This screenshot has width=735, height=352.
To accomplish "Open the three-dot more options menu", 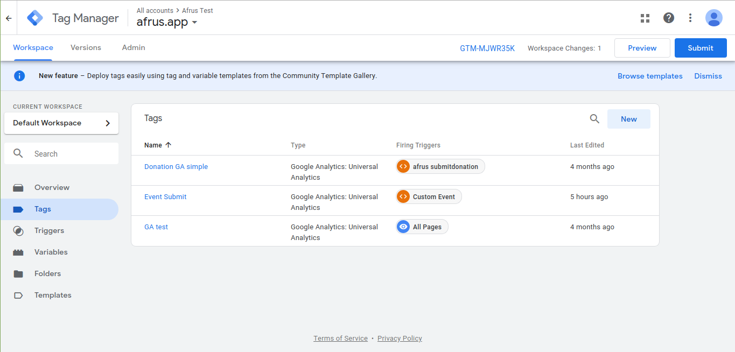I will [x=690, y=18].
